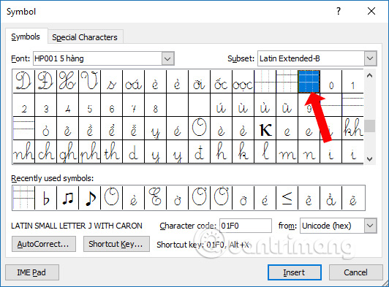The height and width of the screenshot is (287, 389).
Task: Choose the 'nh' digraph symbol
Action: coord(24,151)
